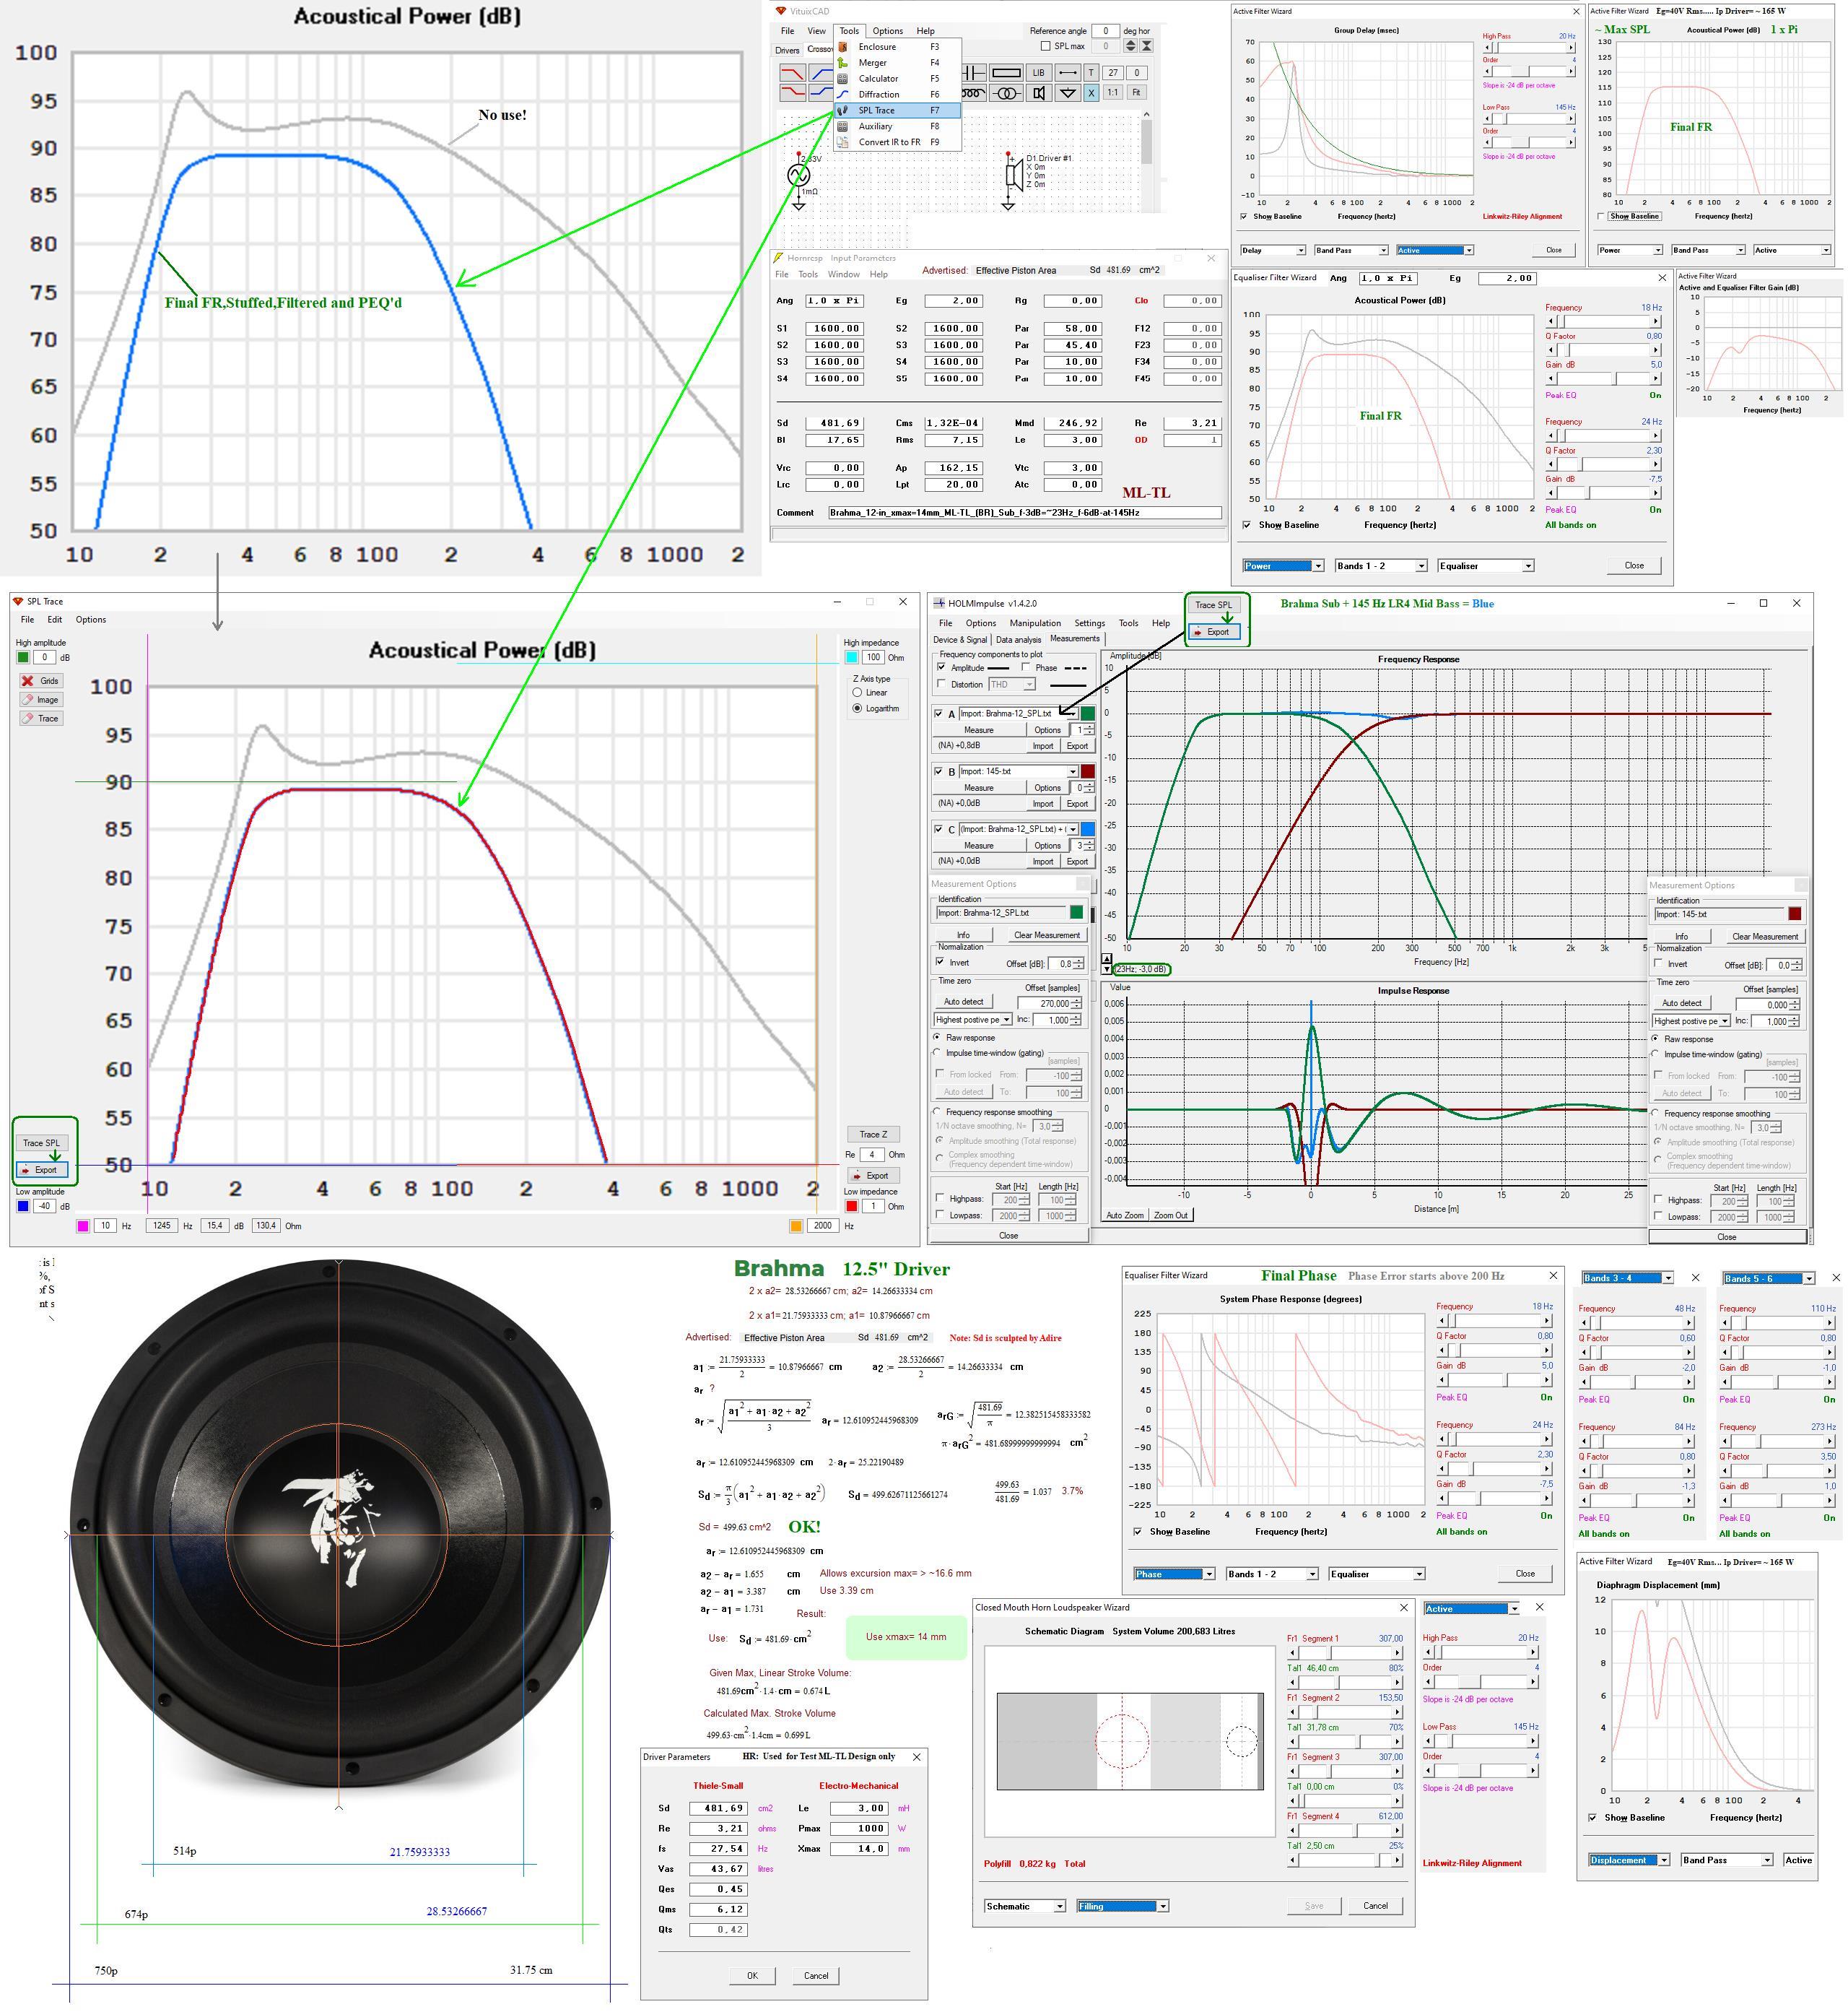Open the Displacement dropdown
This screenshot has height=2012, width=1848.
point(1629,1861)
